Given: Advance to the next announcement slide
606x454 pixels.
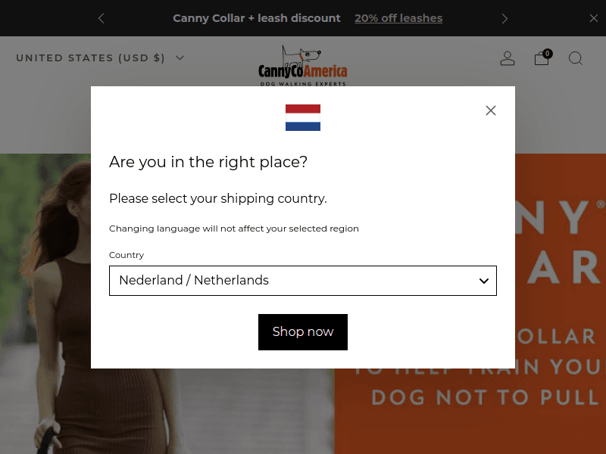Looking at the screenshot, I should tap(505, 18).
